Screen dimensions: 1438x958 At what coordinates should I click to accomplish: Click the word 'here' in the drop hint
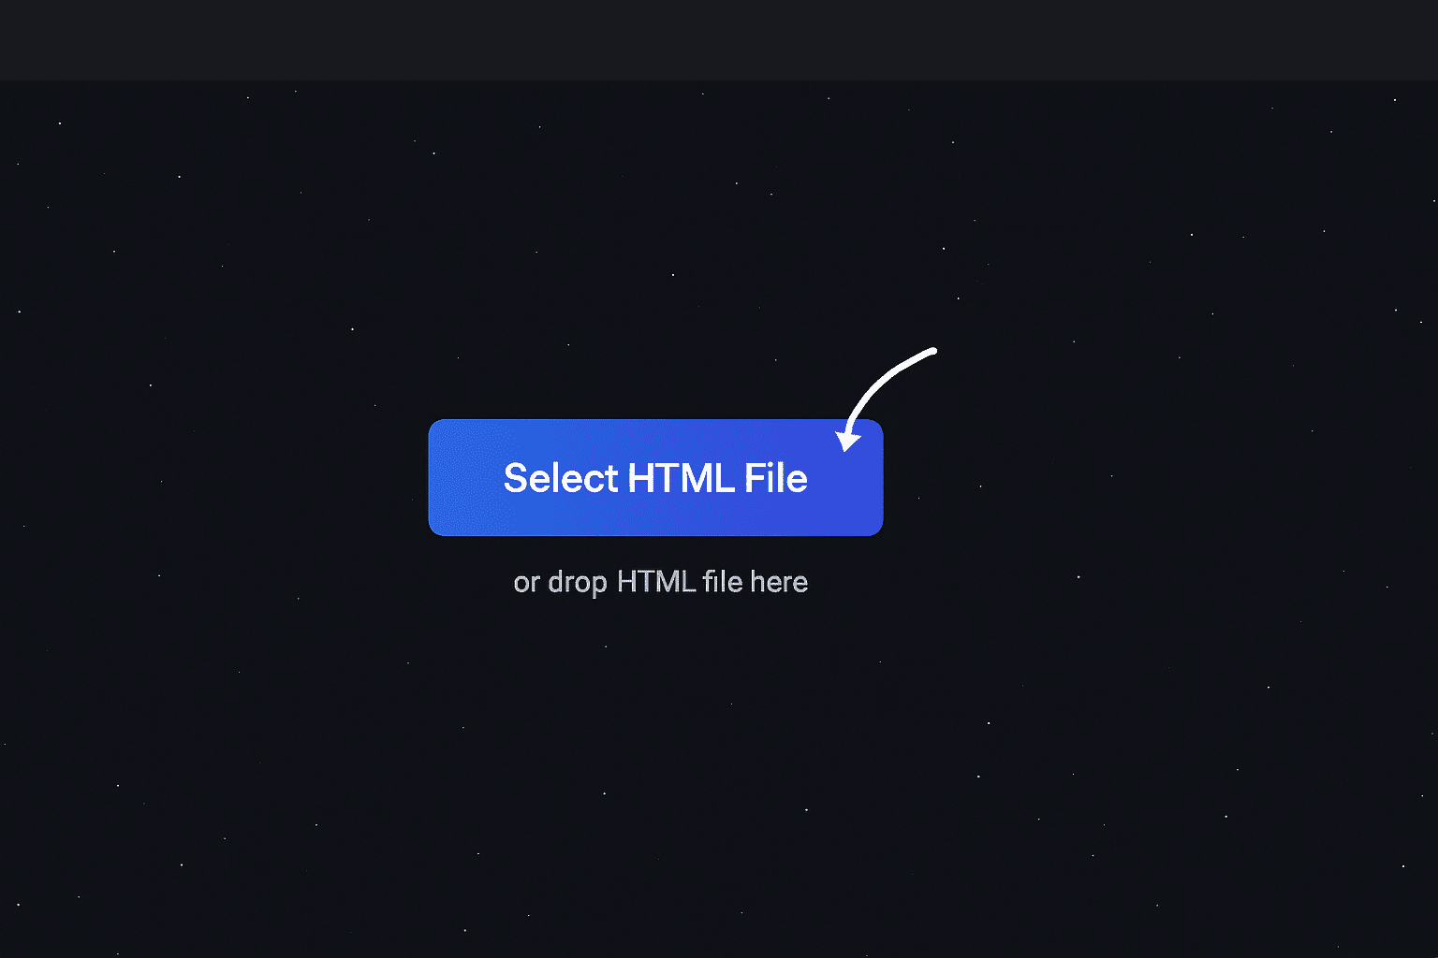pos(779,581)
